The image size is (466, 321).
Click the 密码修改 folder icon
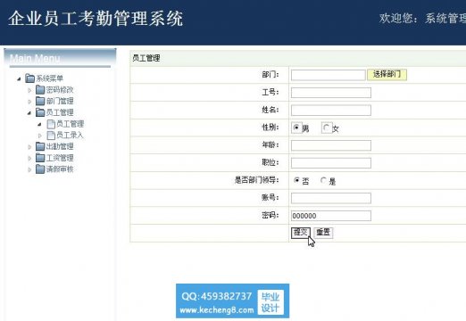point(40,90)
